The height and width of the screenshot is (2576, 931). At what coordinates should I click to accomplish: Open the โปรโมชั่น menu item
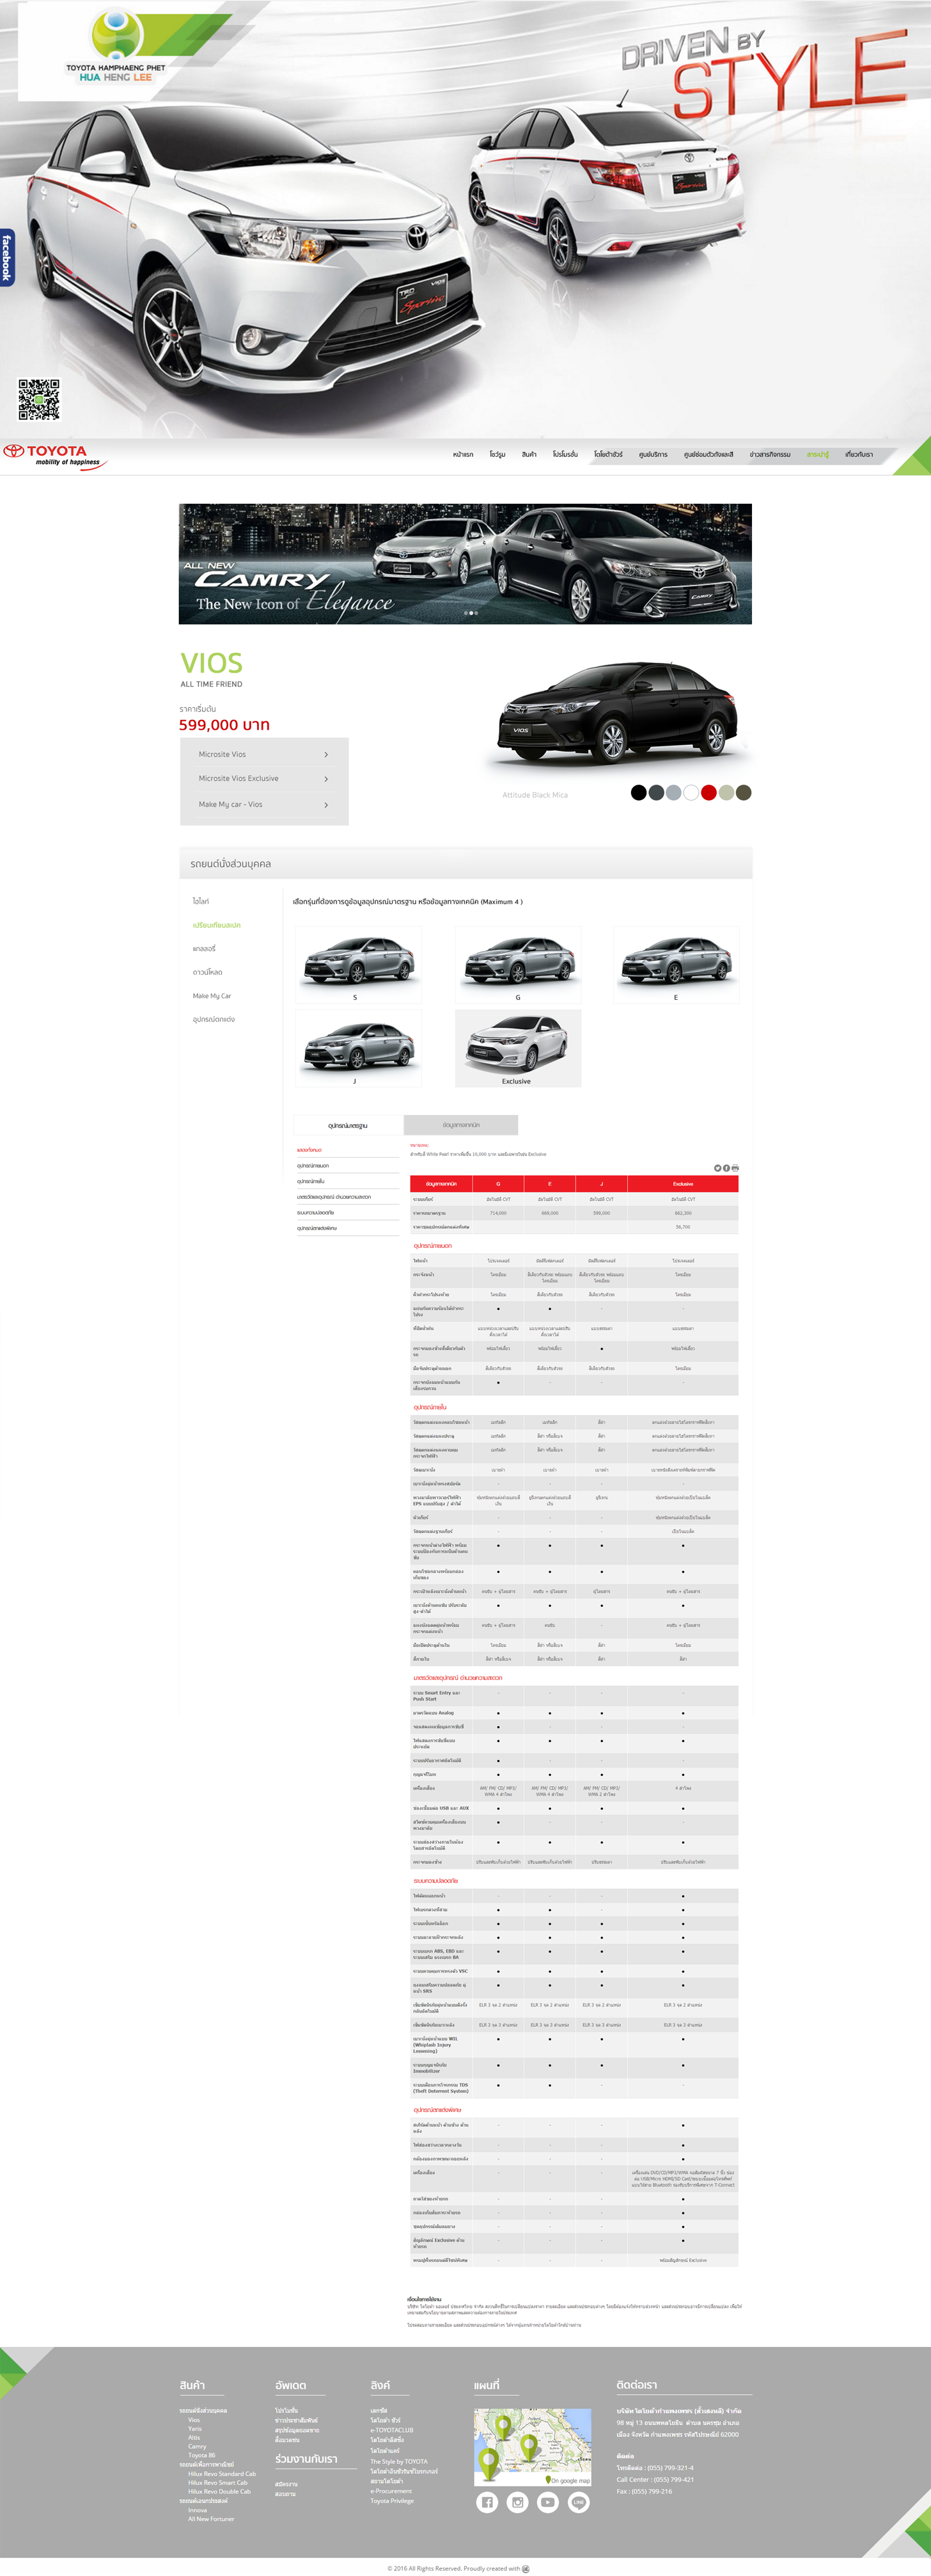565,454
